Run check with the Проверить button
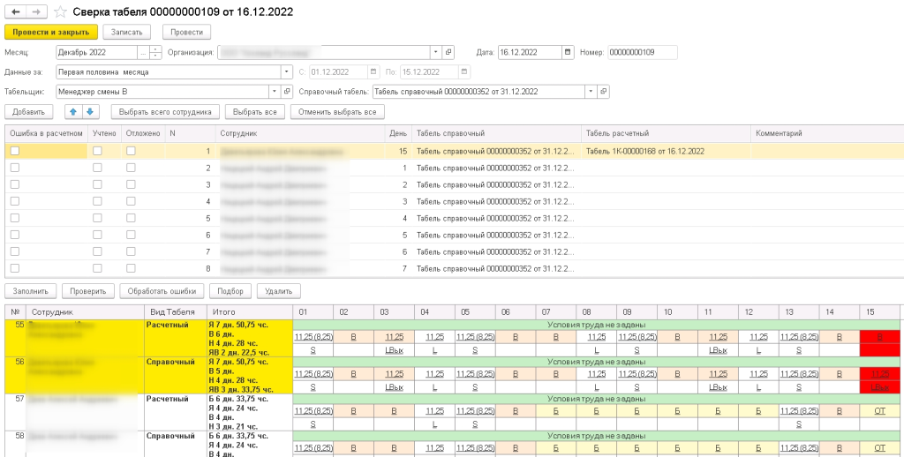This screenshot has height=457, width=904. [88, 291]
